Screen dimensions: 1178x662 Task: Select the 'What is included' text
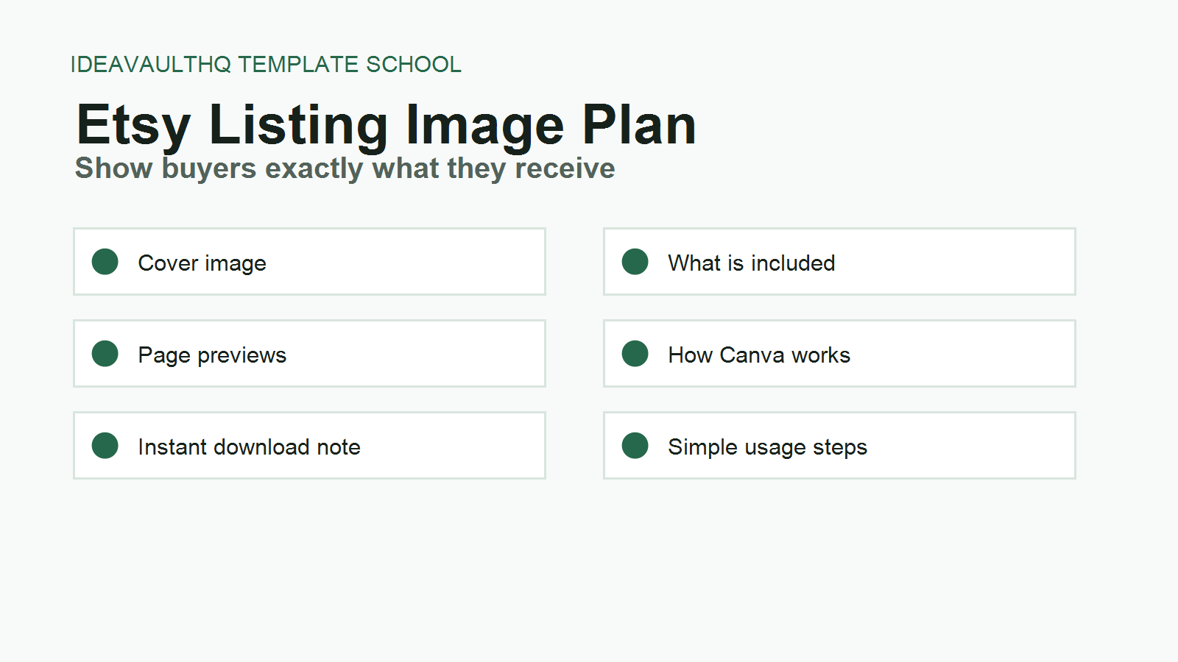pos(752,263)
